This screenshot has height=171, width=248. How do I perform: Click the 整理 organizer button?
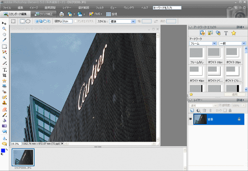tap(111, 14)
